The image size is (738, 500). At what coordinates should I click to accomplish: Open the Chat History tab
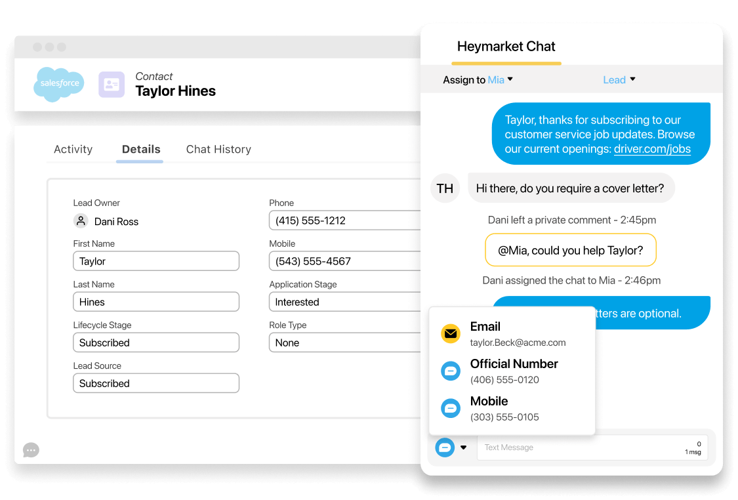click(x=218, y=149)
